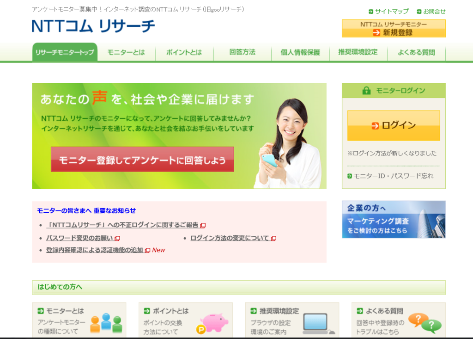Open the お問合せ link
Viewport: 473px width, 339px height.
(x=434, y=12)
